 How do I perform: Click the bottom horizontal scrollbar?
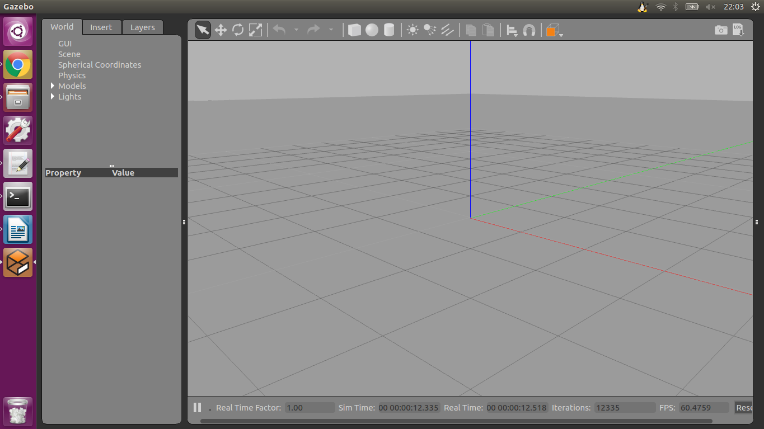[x=456, y=421]
